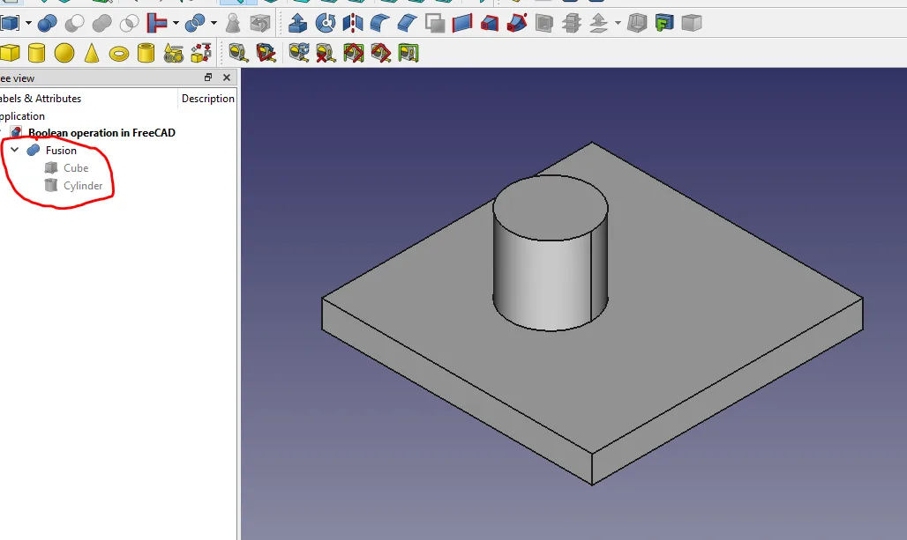Select Cylinder in the tree view
Viewport: 907px width, 540px height.
click(82, 186)
